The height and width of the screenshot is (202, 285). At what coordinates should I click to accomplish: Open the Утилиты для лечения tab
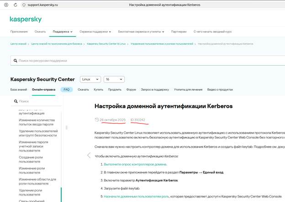click(188, 89)
